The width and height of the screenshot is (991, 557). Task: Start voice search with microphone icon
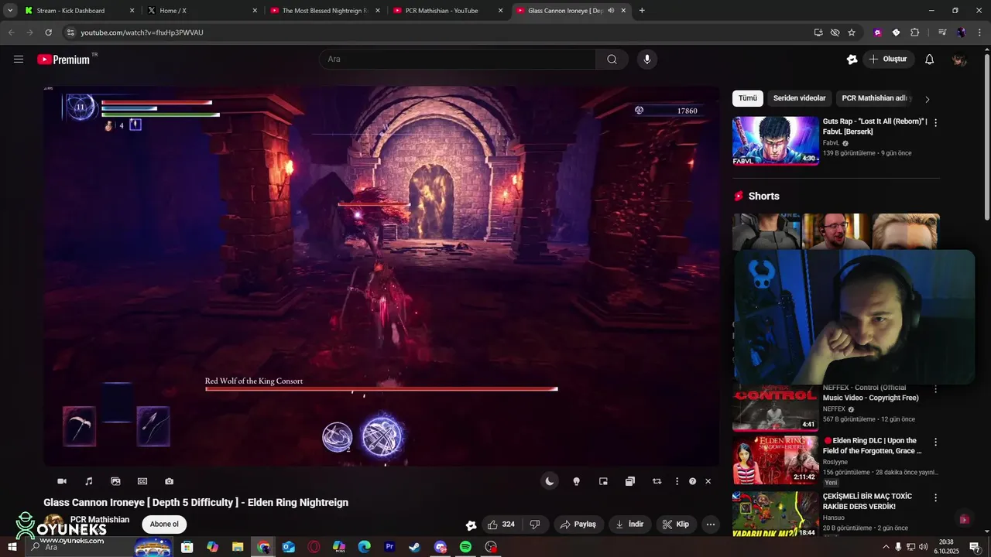click(x=647, y=60)
